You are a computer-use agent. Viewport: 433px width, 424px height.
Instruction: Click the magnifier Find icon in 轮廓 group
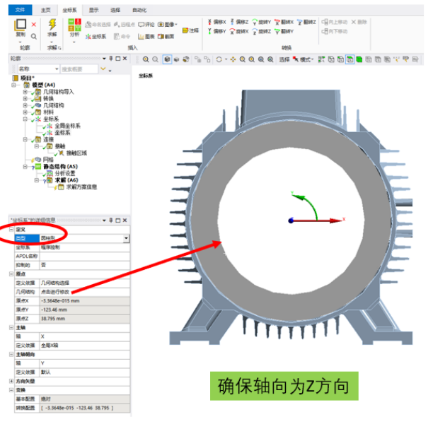[x=34, y=37]
